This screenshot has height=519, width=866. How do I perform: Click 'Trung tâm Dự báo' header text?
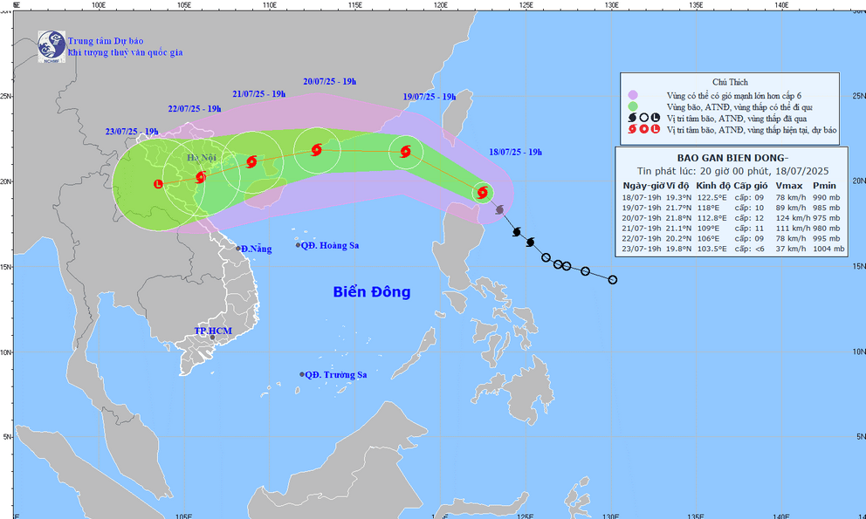click(x=106, y=41)
